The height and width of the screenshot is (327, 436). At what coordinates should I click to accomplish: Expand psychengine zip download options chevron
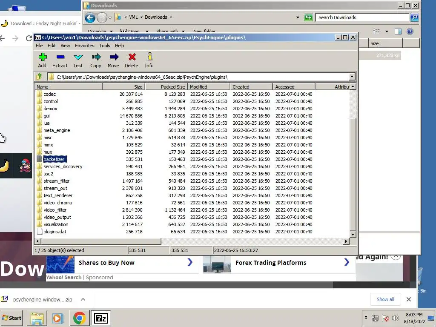coord(83,299)
